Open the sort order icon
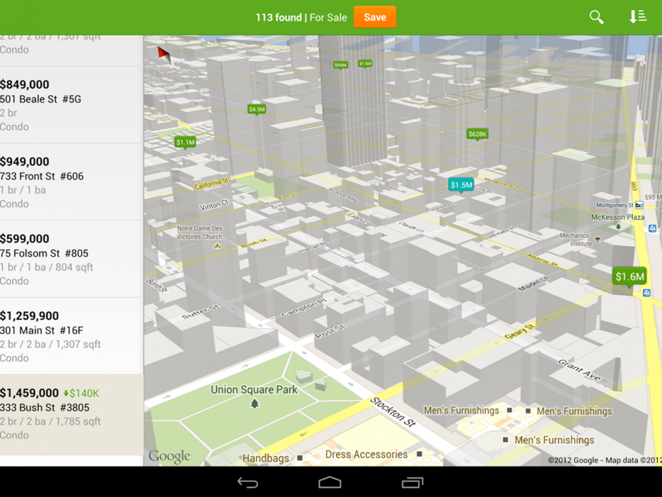 (638, 17)
